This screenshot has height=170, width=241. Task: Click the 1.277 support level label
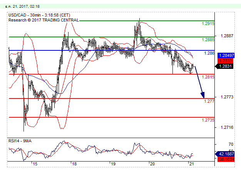coord(209,101)
